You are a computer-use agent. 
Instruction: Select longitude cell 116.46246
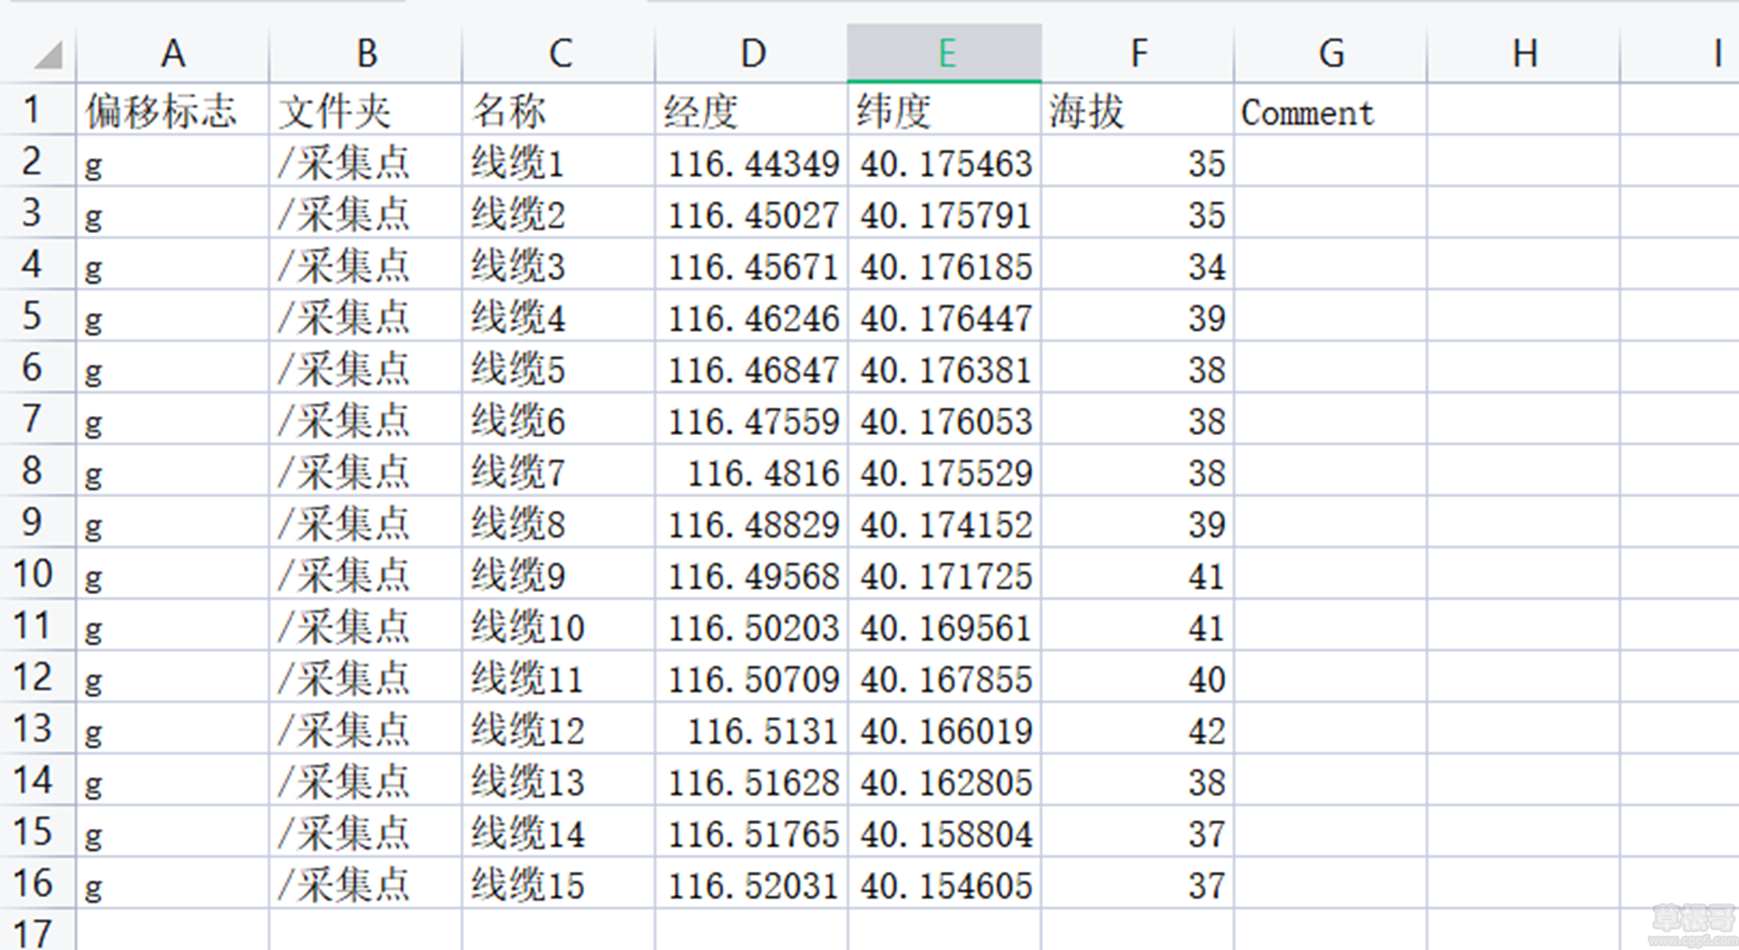point(752,316)
